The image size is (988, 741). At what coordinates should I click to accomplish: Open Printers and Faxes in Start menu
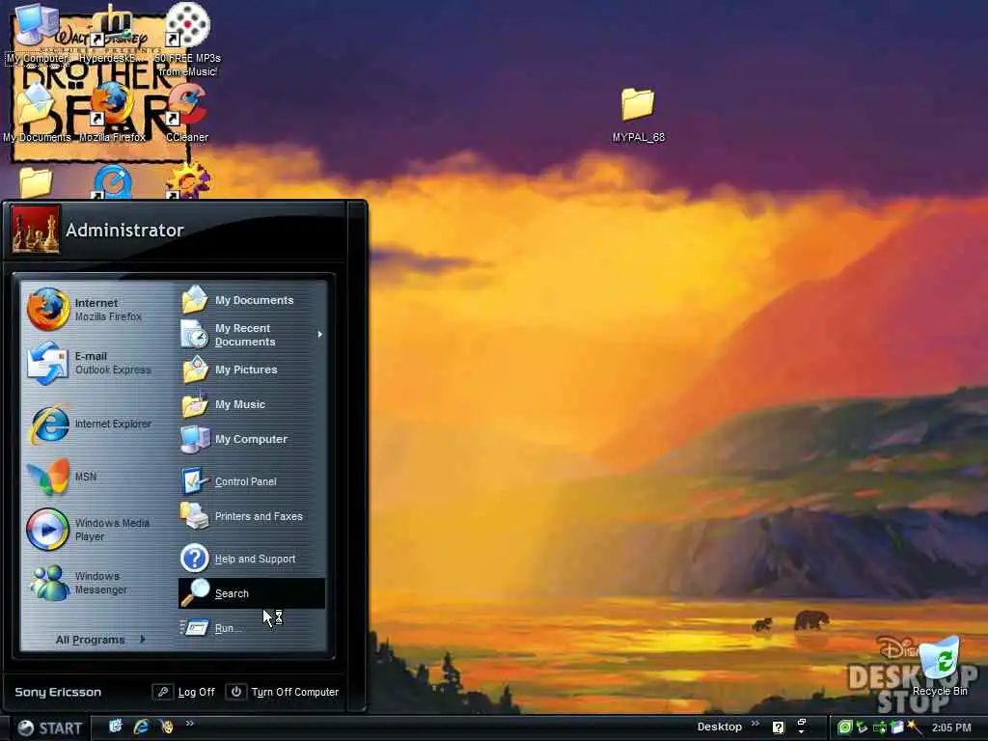point(251,516)
